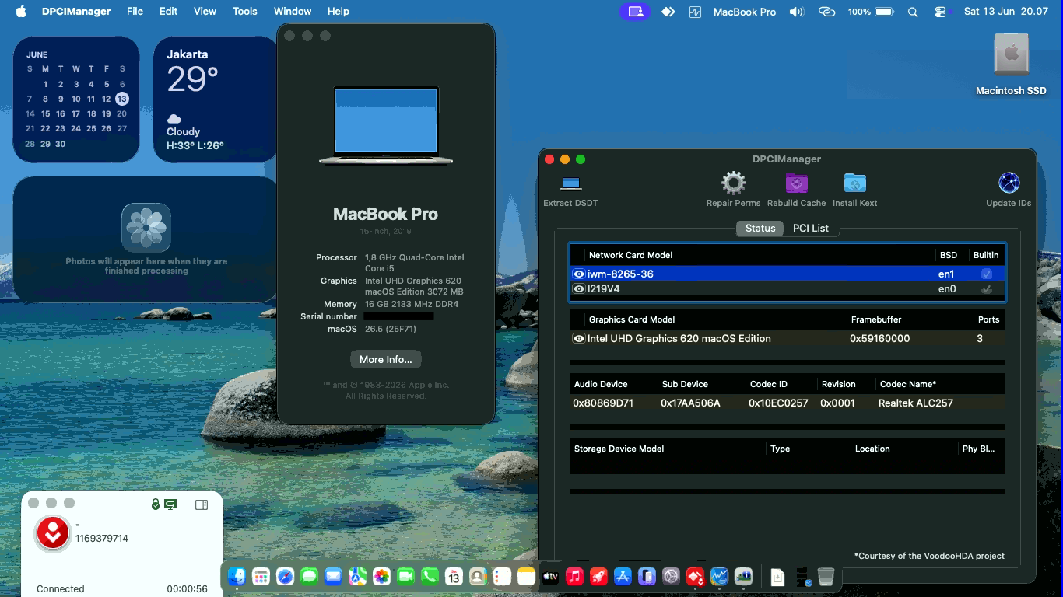Open Launchpad apps grid in Dock
The width and height of the screenshot is (1063, 597).
pos(261,577)
